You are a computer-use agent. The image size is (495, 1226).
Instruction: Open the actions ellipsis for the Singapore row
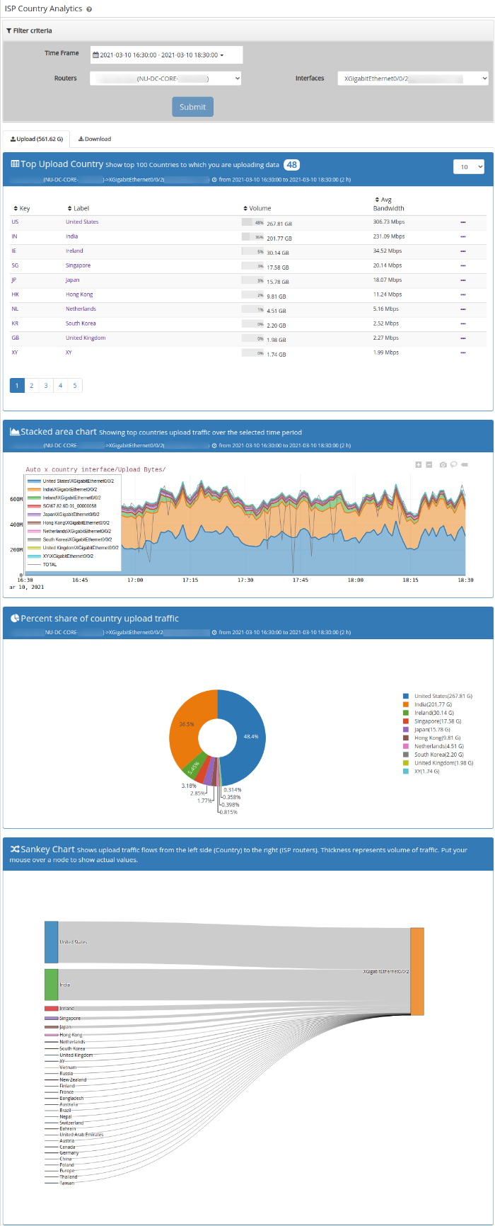463,265
